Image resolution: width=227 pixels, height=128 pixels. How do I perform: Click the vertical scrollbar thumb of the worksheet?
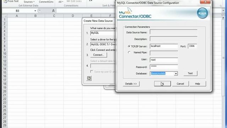[x=223, y=58]
